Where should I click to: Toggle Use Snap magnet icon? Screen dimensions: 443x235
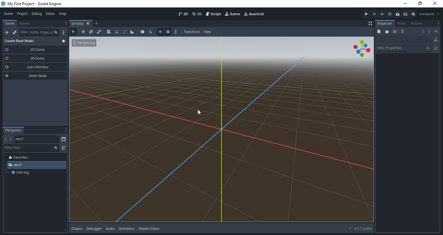tap(150, 32)
